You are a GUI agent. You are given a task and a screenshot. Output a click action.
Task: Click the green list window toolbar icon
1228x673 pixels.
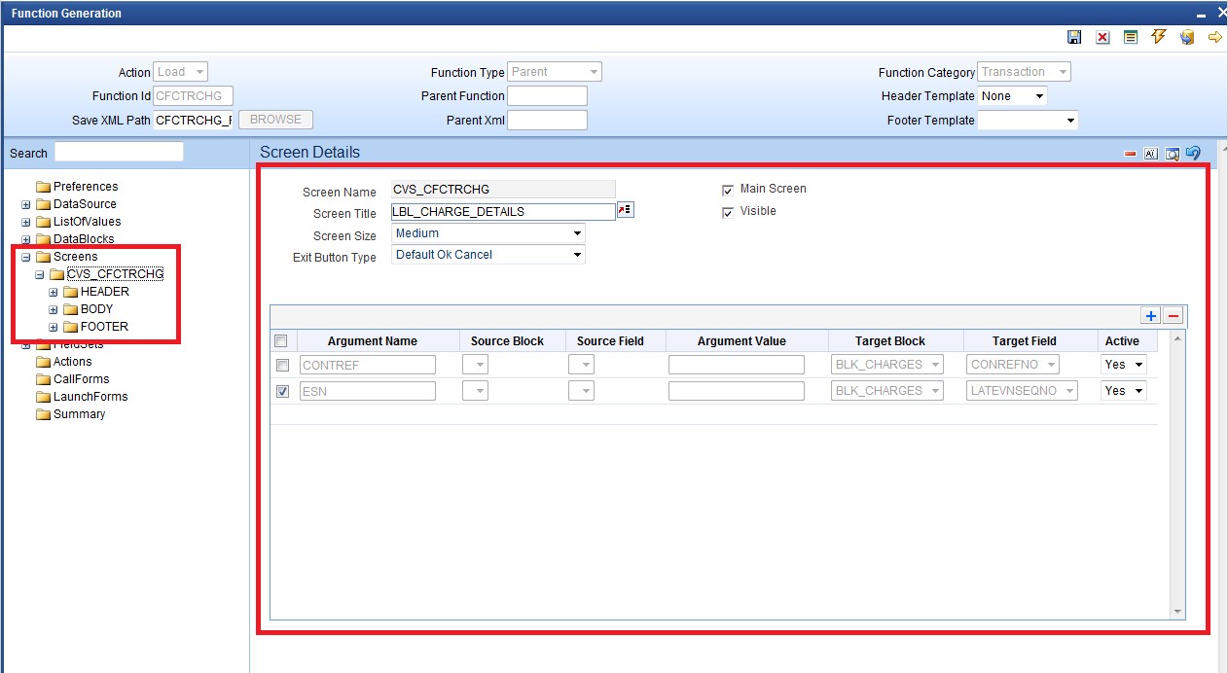point(1131,37)
